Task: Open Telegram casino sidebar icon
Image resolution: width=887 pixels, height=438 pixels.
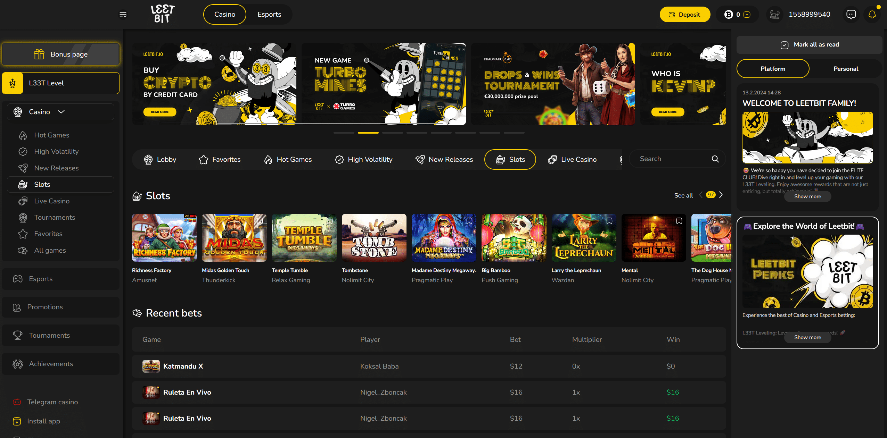Action: click(x=17, y=402)
